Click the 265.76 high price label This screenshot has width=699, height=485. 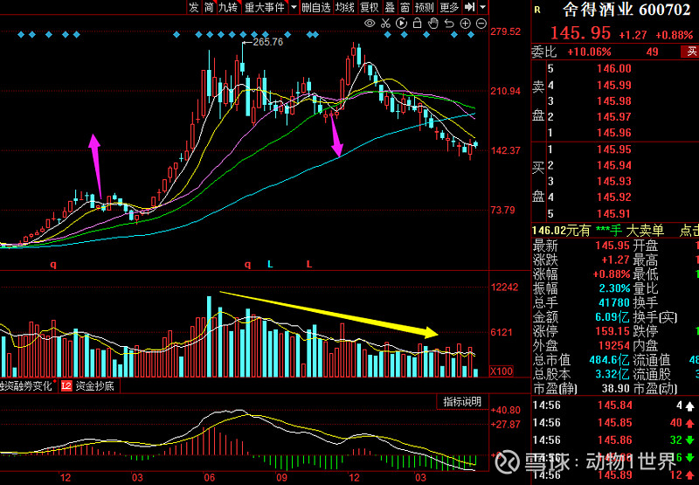268,42
